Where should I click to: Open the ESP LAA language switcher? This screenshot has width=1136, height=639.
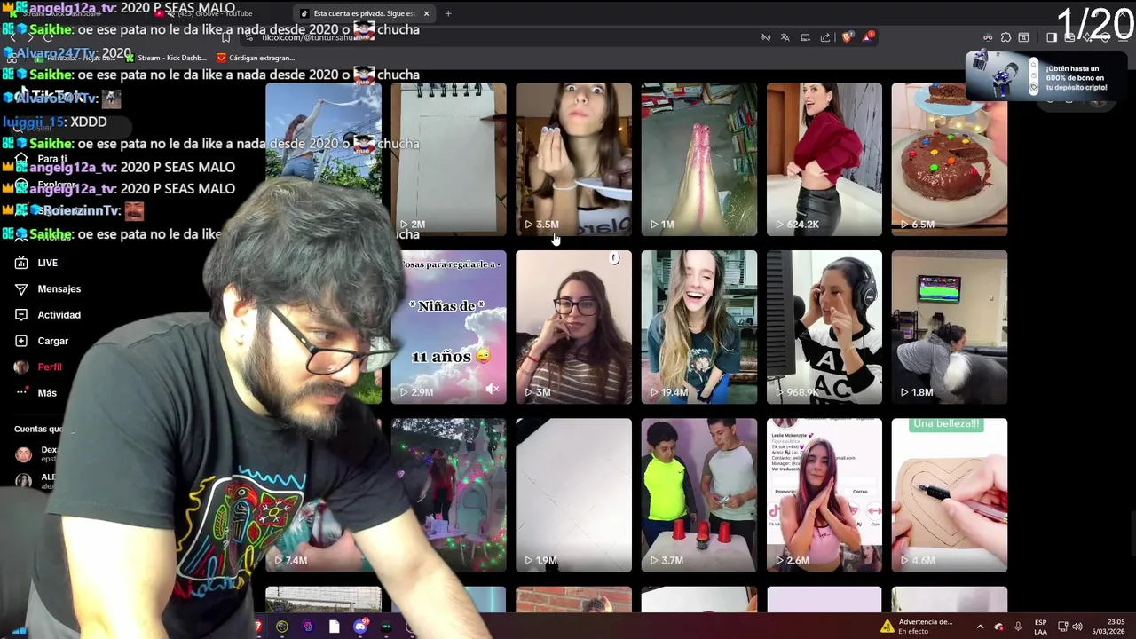(x=1040, y=627)
